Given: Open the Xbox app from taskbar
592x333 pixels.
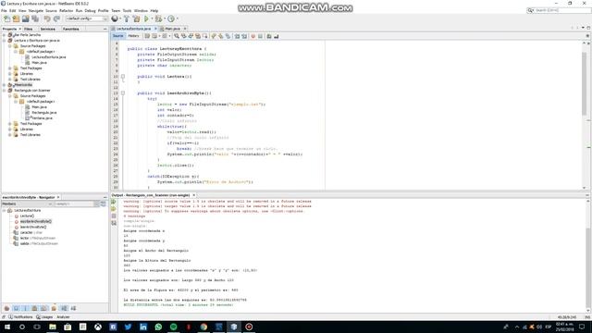Looking at the screenshot, I should click(98, 327).
